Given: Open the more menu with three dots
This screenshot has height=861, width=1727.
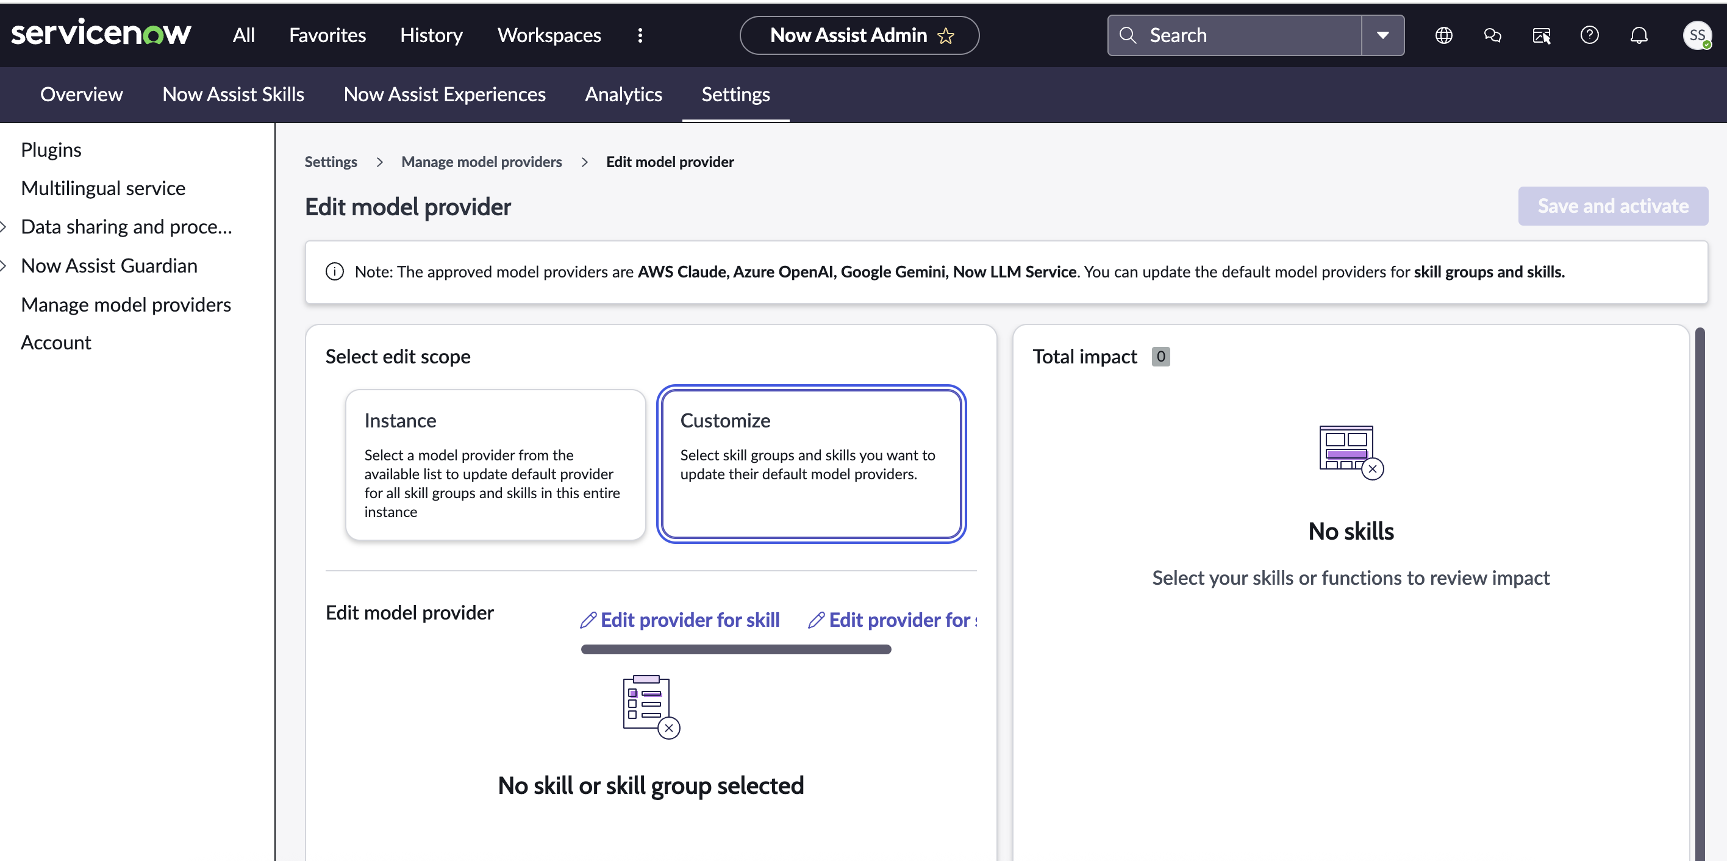Looking at the screenshot, I should point(640,35).
